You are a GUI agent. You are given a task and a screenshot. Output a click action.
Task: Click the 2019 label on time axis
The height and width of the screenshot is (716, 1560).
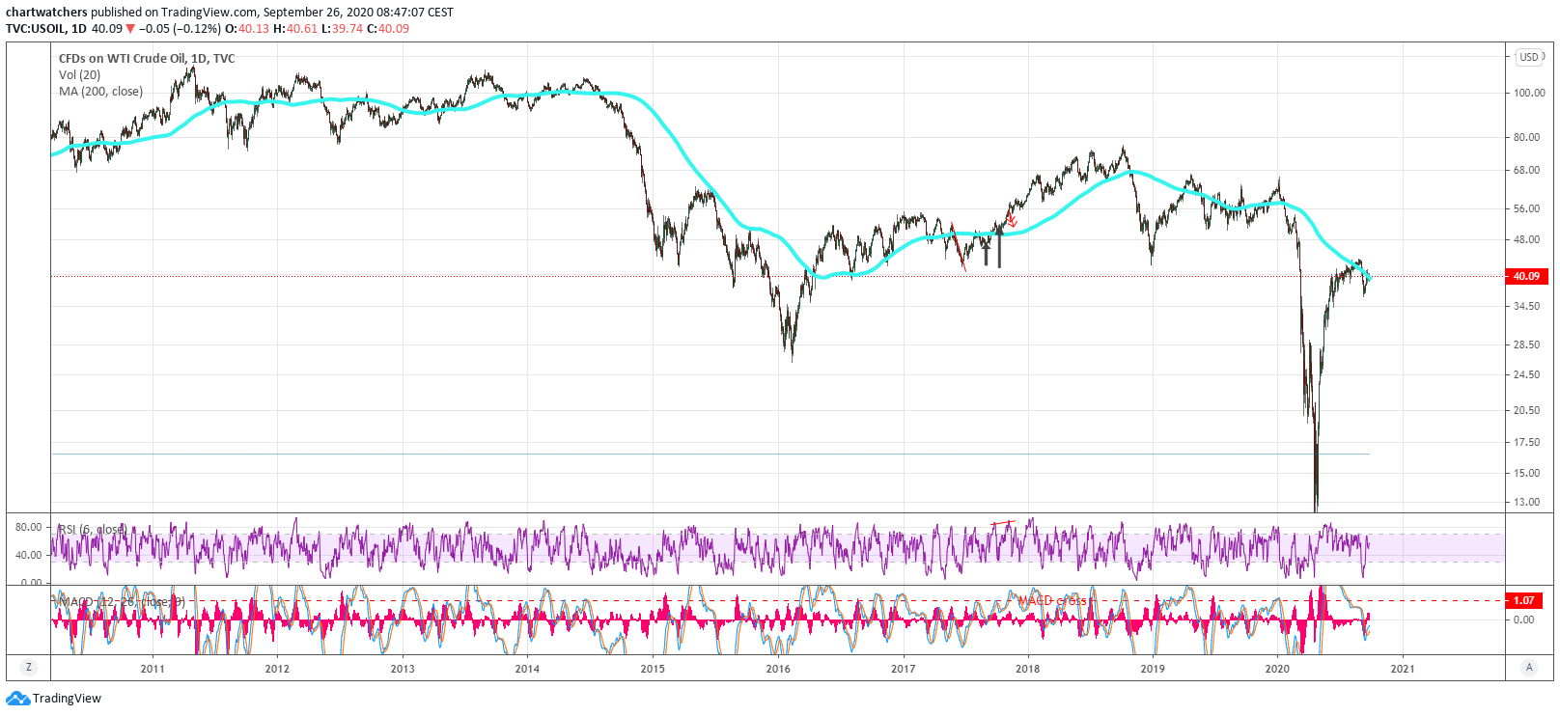[1153, 669]
